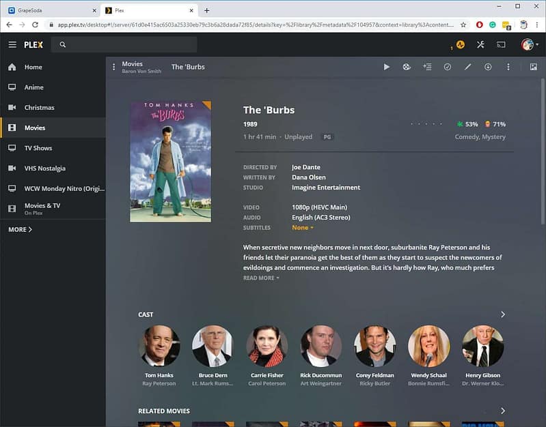Click the yellow sticky-note extension icon
The width and height of the screenshot is (546, 427).
point(506,25)
